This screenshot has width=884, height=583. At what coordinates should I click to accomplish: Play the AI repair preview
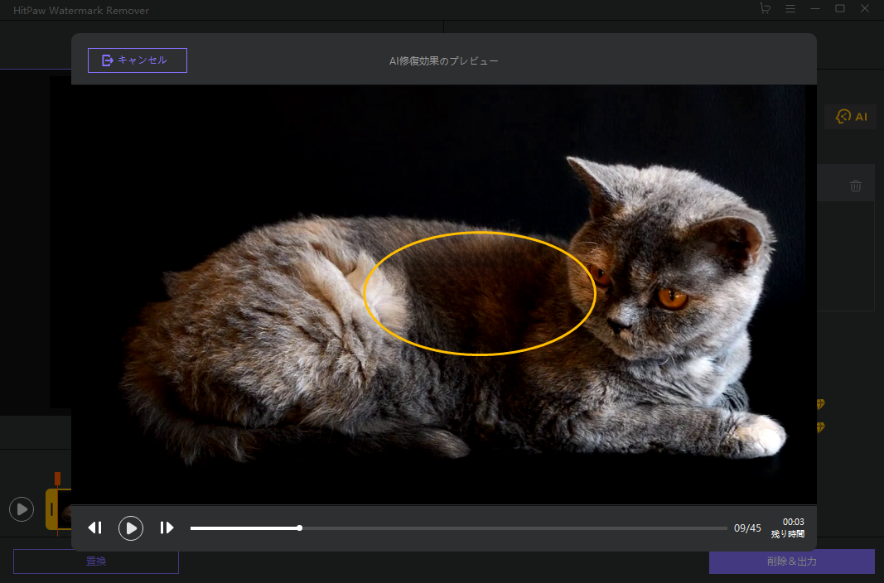coord(131,528)
